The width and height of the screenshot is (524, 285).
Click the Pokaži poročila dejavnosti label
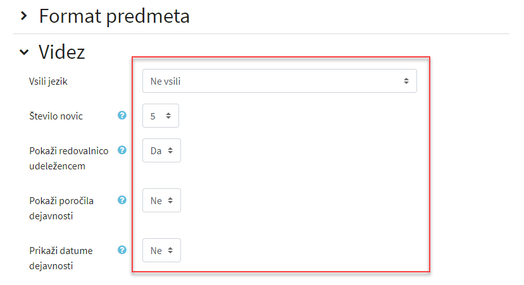click(61, 209)
